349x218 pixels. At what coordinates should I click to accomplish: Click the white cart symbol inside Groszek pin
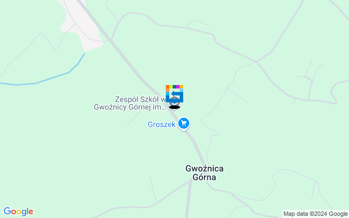pos(184,123)
